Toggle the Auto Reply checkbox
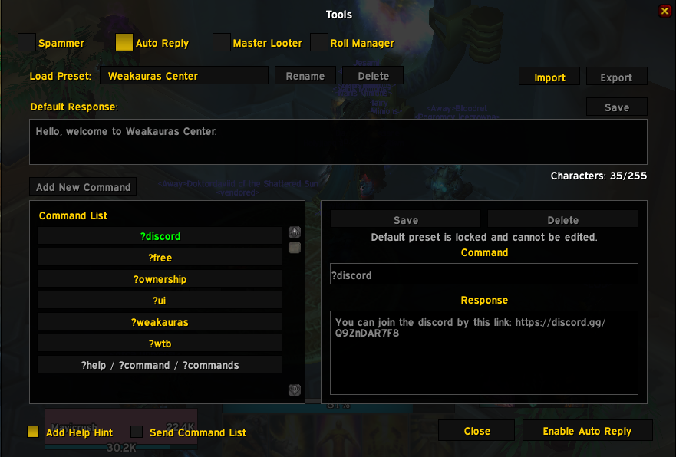Viewport: 676px width, 457px height. tap(124, 43)
